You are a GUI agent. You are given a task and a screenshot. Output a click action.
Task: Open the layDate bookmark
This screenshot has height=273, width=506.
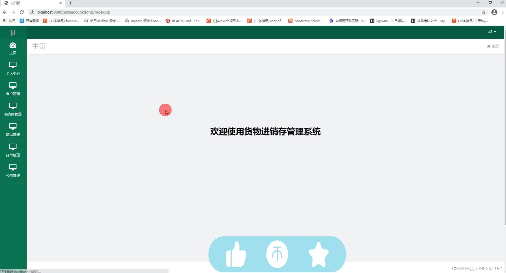[x=388, y=21]
